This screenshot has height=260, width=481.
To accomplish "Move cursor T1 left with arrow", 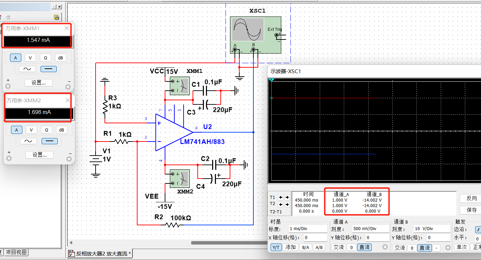I will pyautogui.click(x=281, y=197).
